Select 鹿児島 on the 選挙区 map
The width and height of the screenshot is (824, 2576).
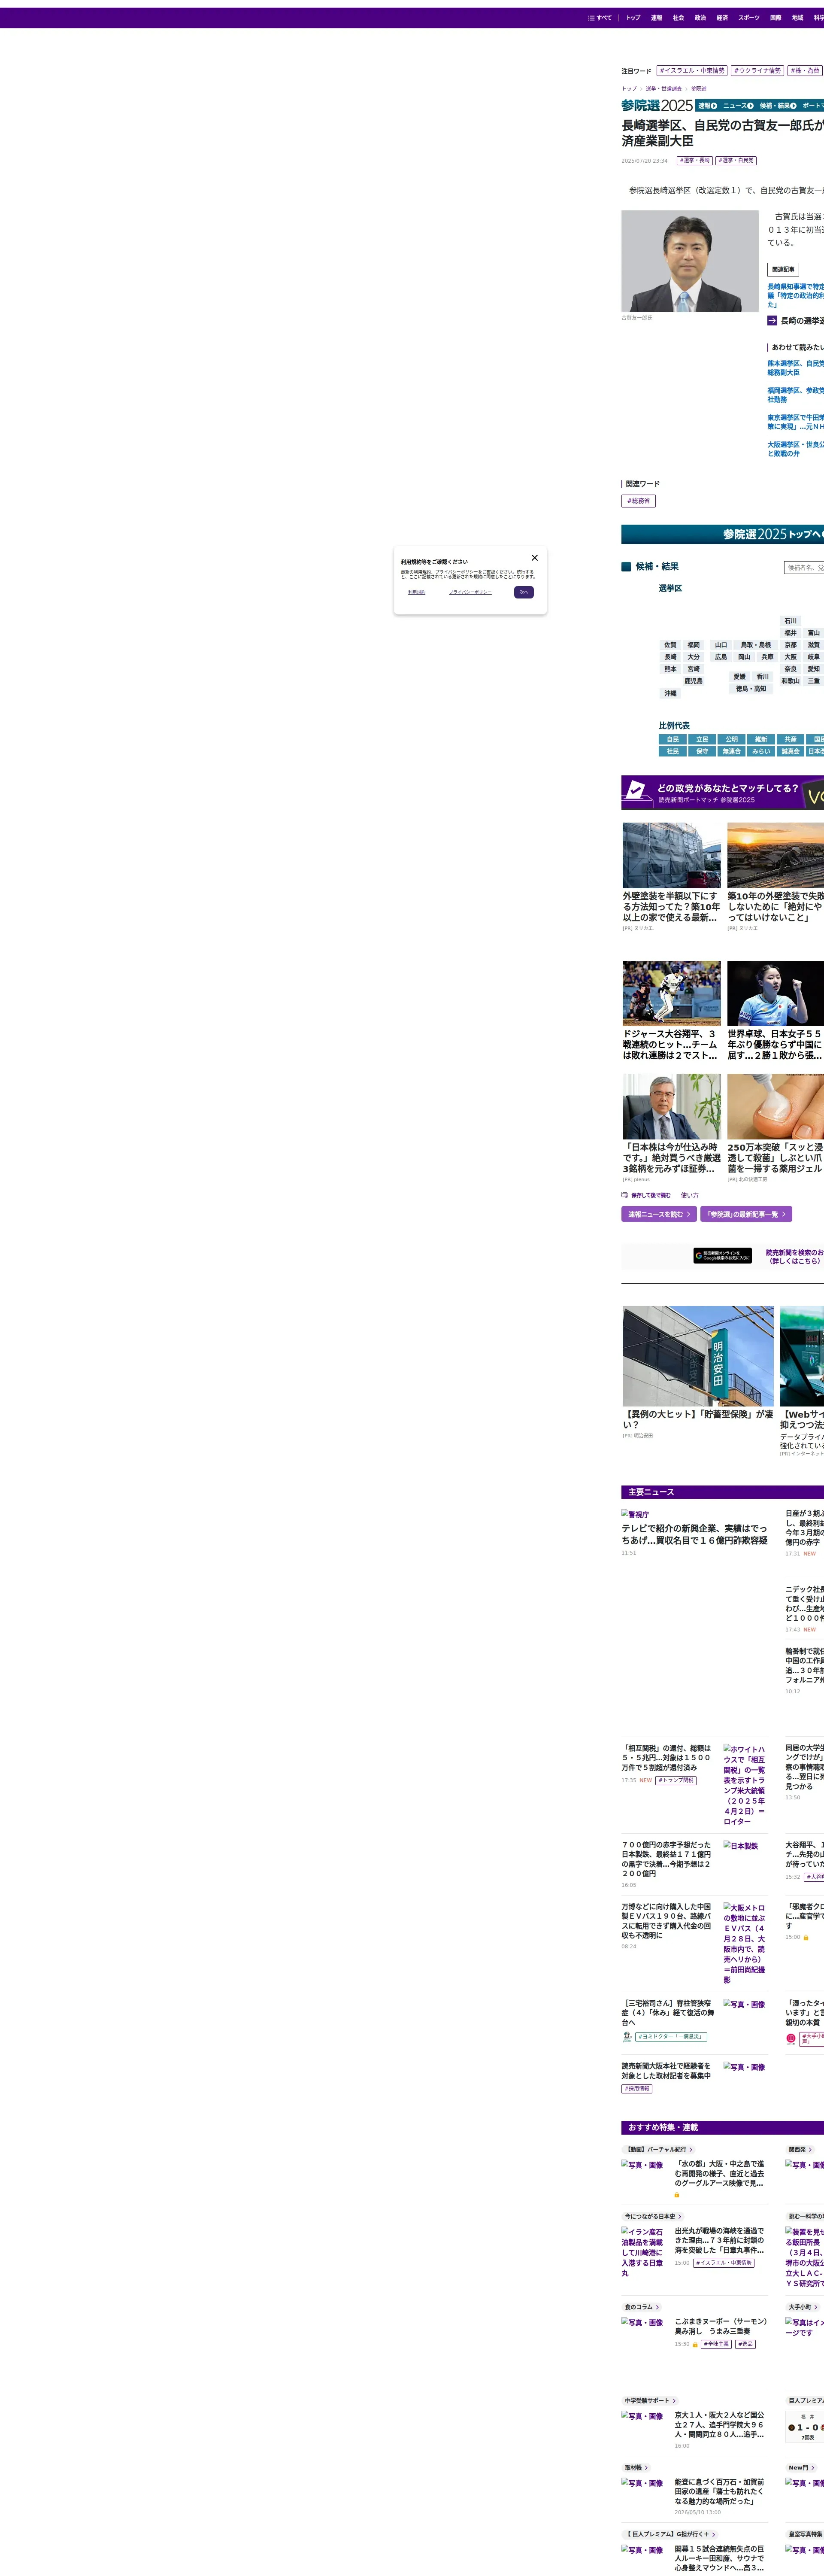pos(694,681)
